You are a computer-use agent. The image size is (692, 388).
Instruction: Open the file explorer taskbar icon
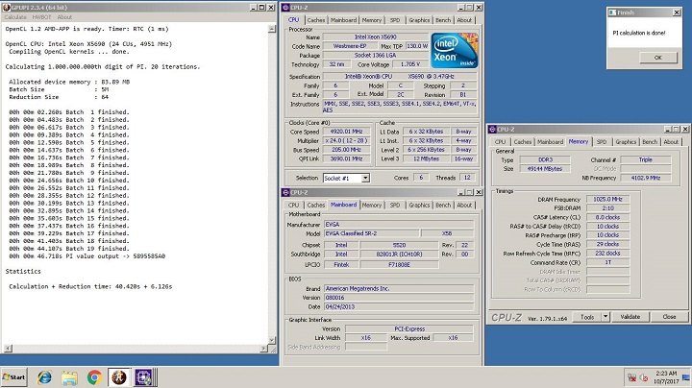69,377
